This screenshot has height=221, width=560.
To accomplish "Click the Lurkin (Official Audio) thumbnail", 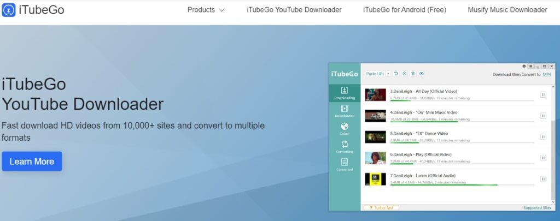I will 375,179.
